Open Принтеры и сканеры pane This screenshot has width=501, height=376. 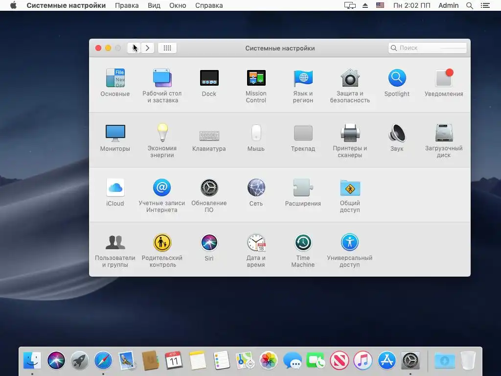pyautogui.click(x=350, y=141)
